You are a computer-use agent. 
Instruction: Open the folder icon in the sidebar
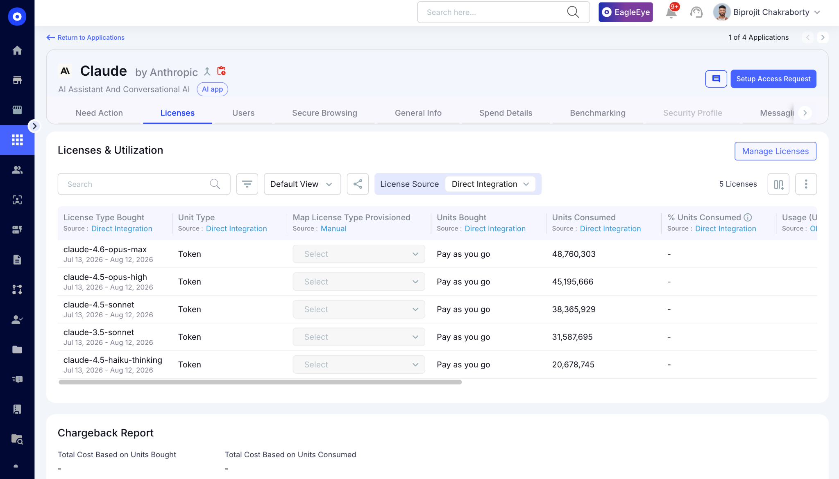coord(17,349)
